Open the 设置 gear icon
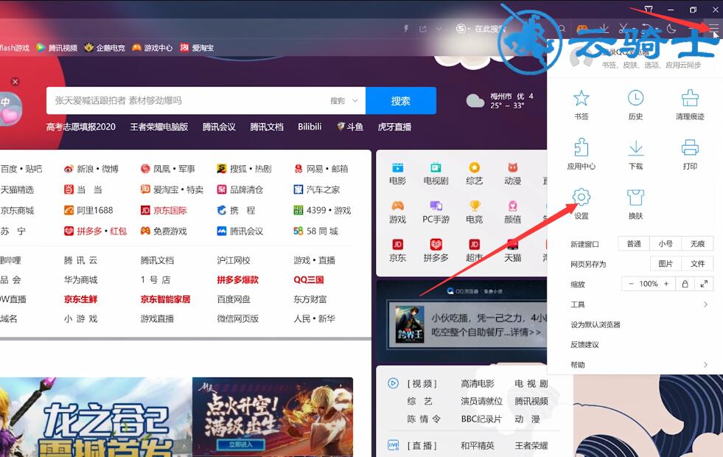The image size is (723, 457). [581, 198]
